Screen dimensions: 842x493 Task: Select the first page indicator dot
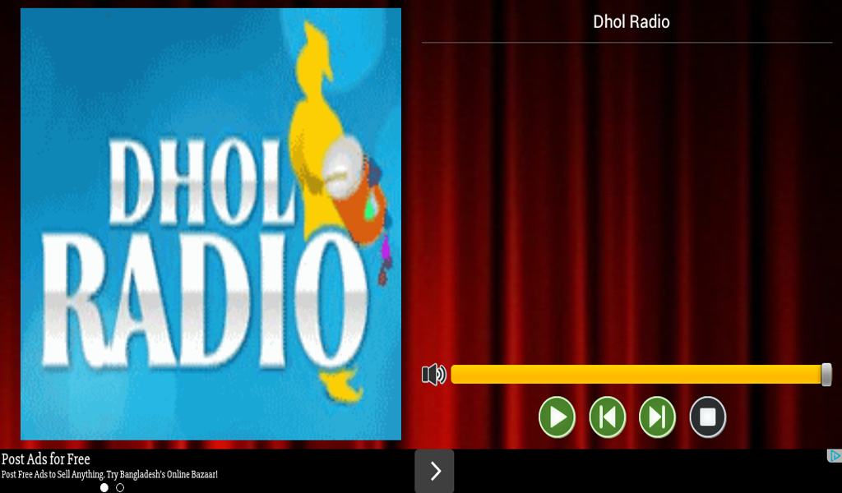coord(104,488)
